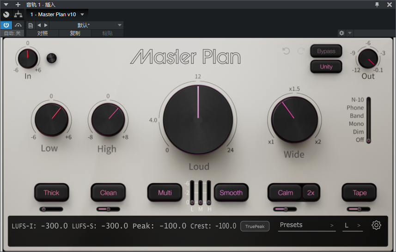Pin the plugin window
396x252 pixels.
(x=377, y=5)
